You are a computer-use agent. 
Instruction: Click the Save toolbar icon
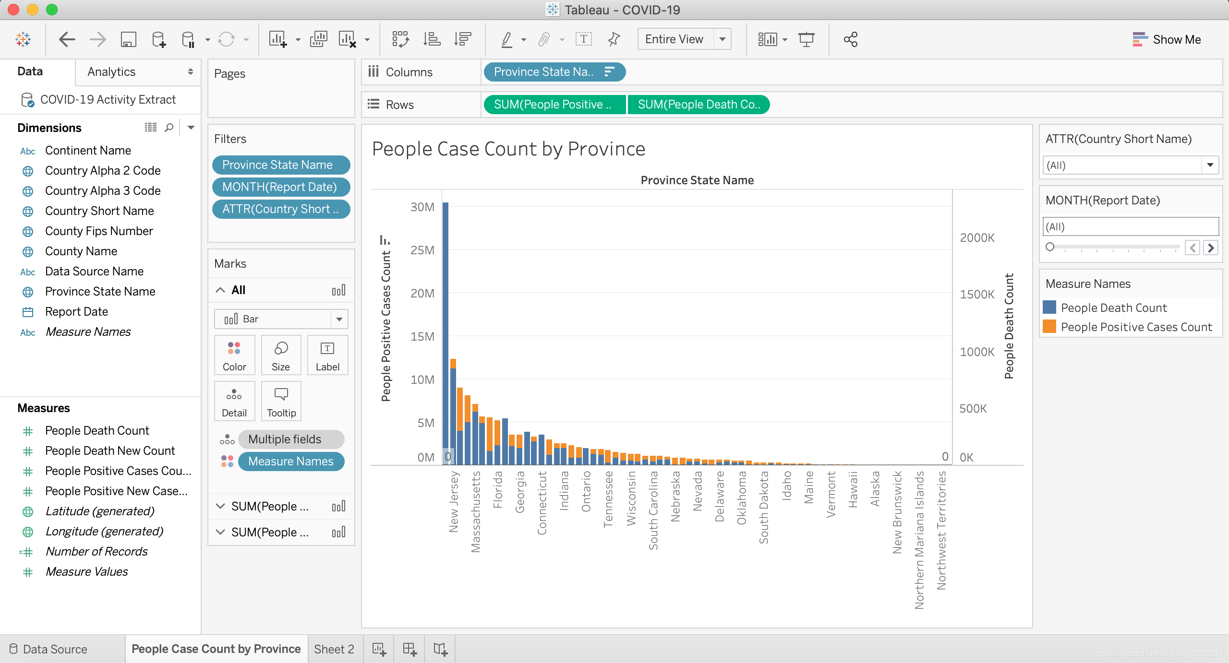(128, 39)
